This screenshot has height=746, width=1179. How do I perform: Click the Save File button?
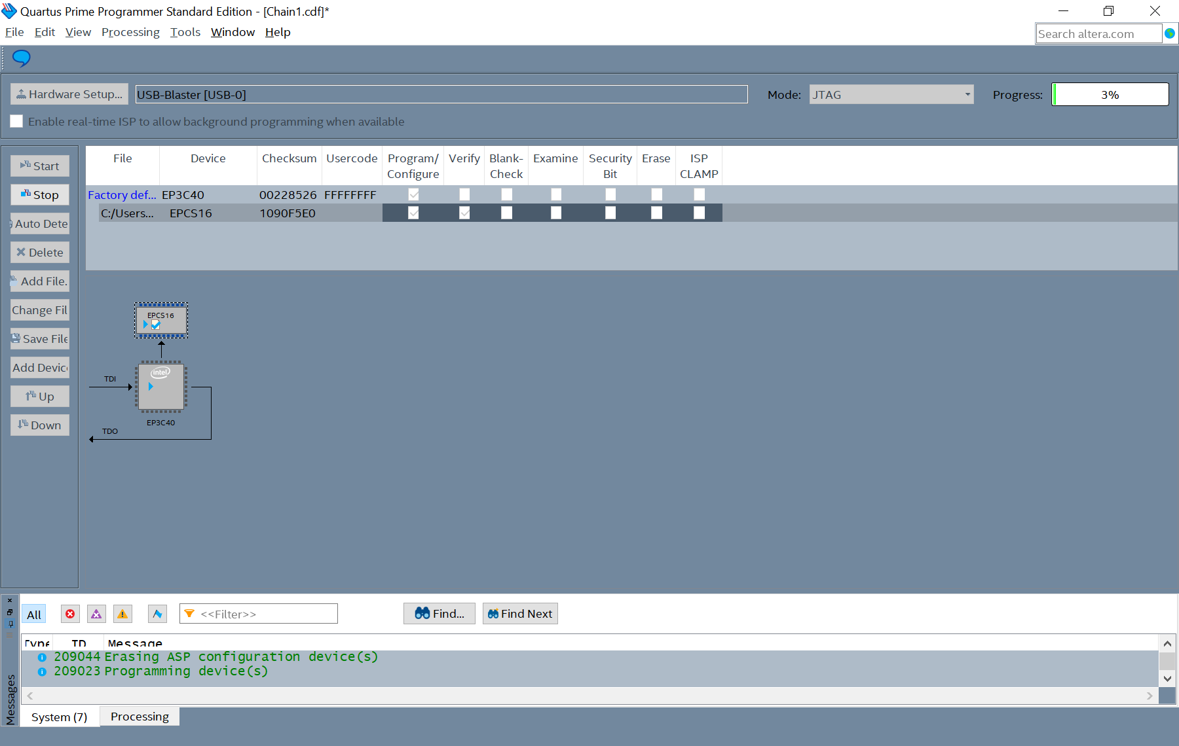pyautogui.click(x=40, y=338)
